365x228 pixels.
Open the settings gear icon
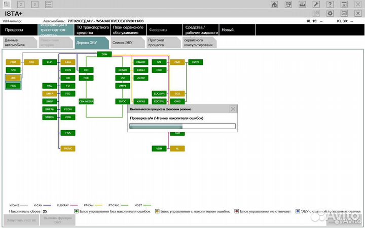[330, 13]
